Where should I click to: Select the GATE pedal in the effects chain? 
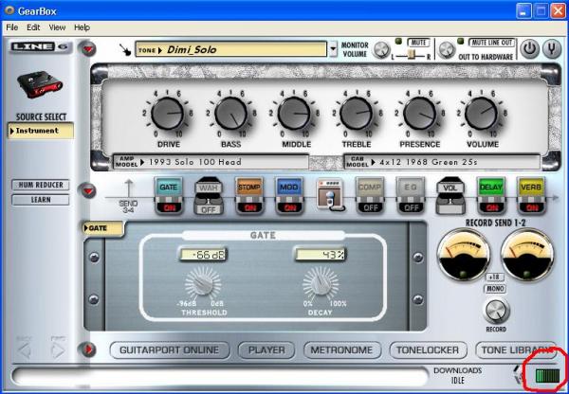pyautogui.click(x=169, y=188)
